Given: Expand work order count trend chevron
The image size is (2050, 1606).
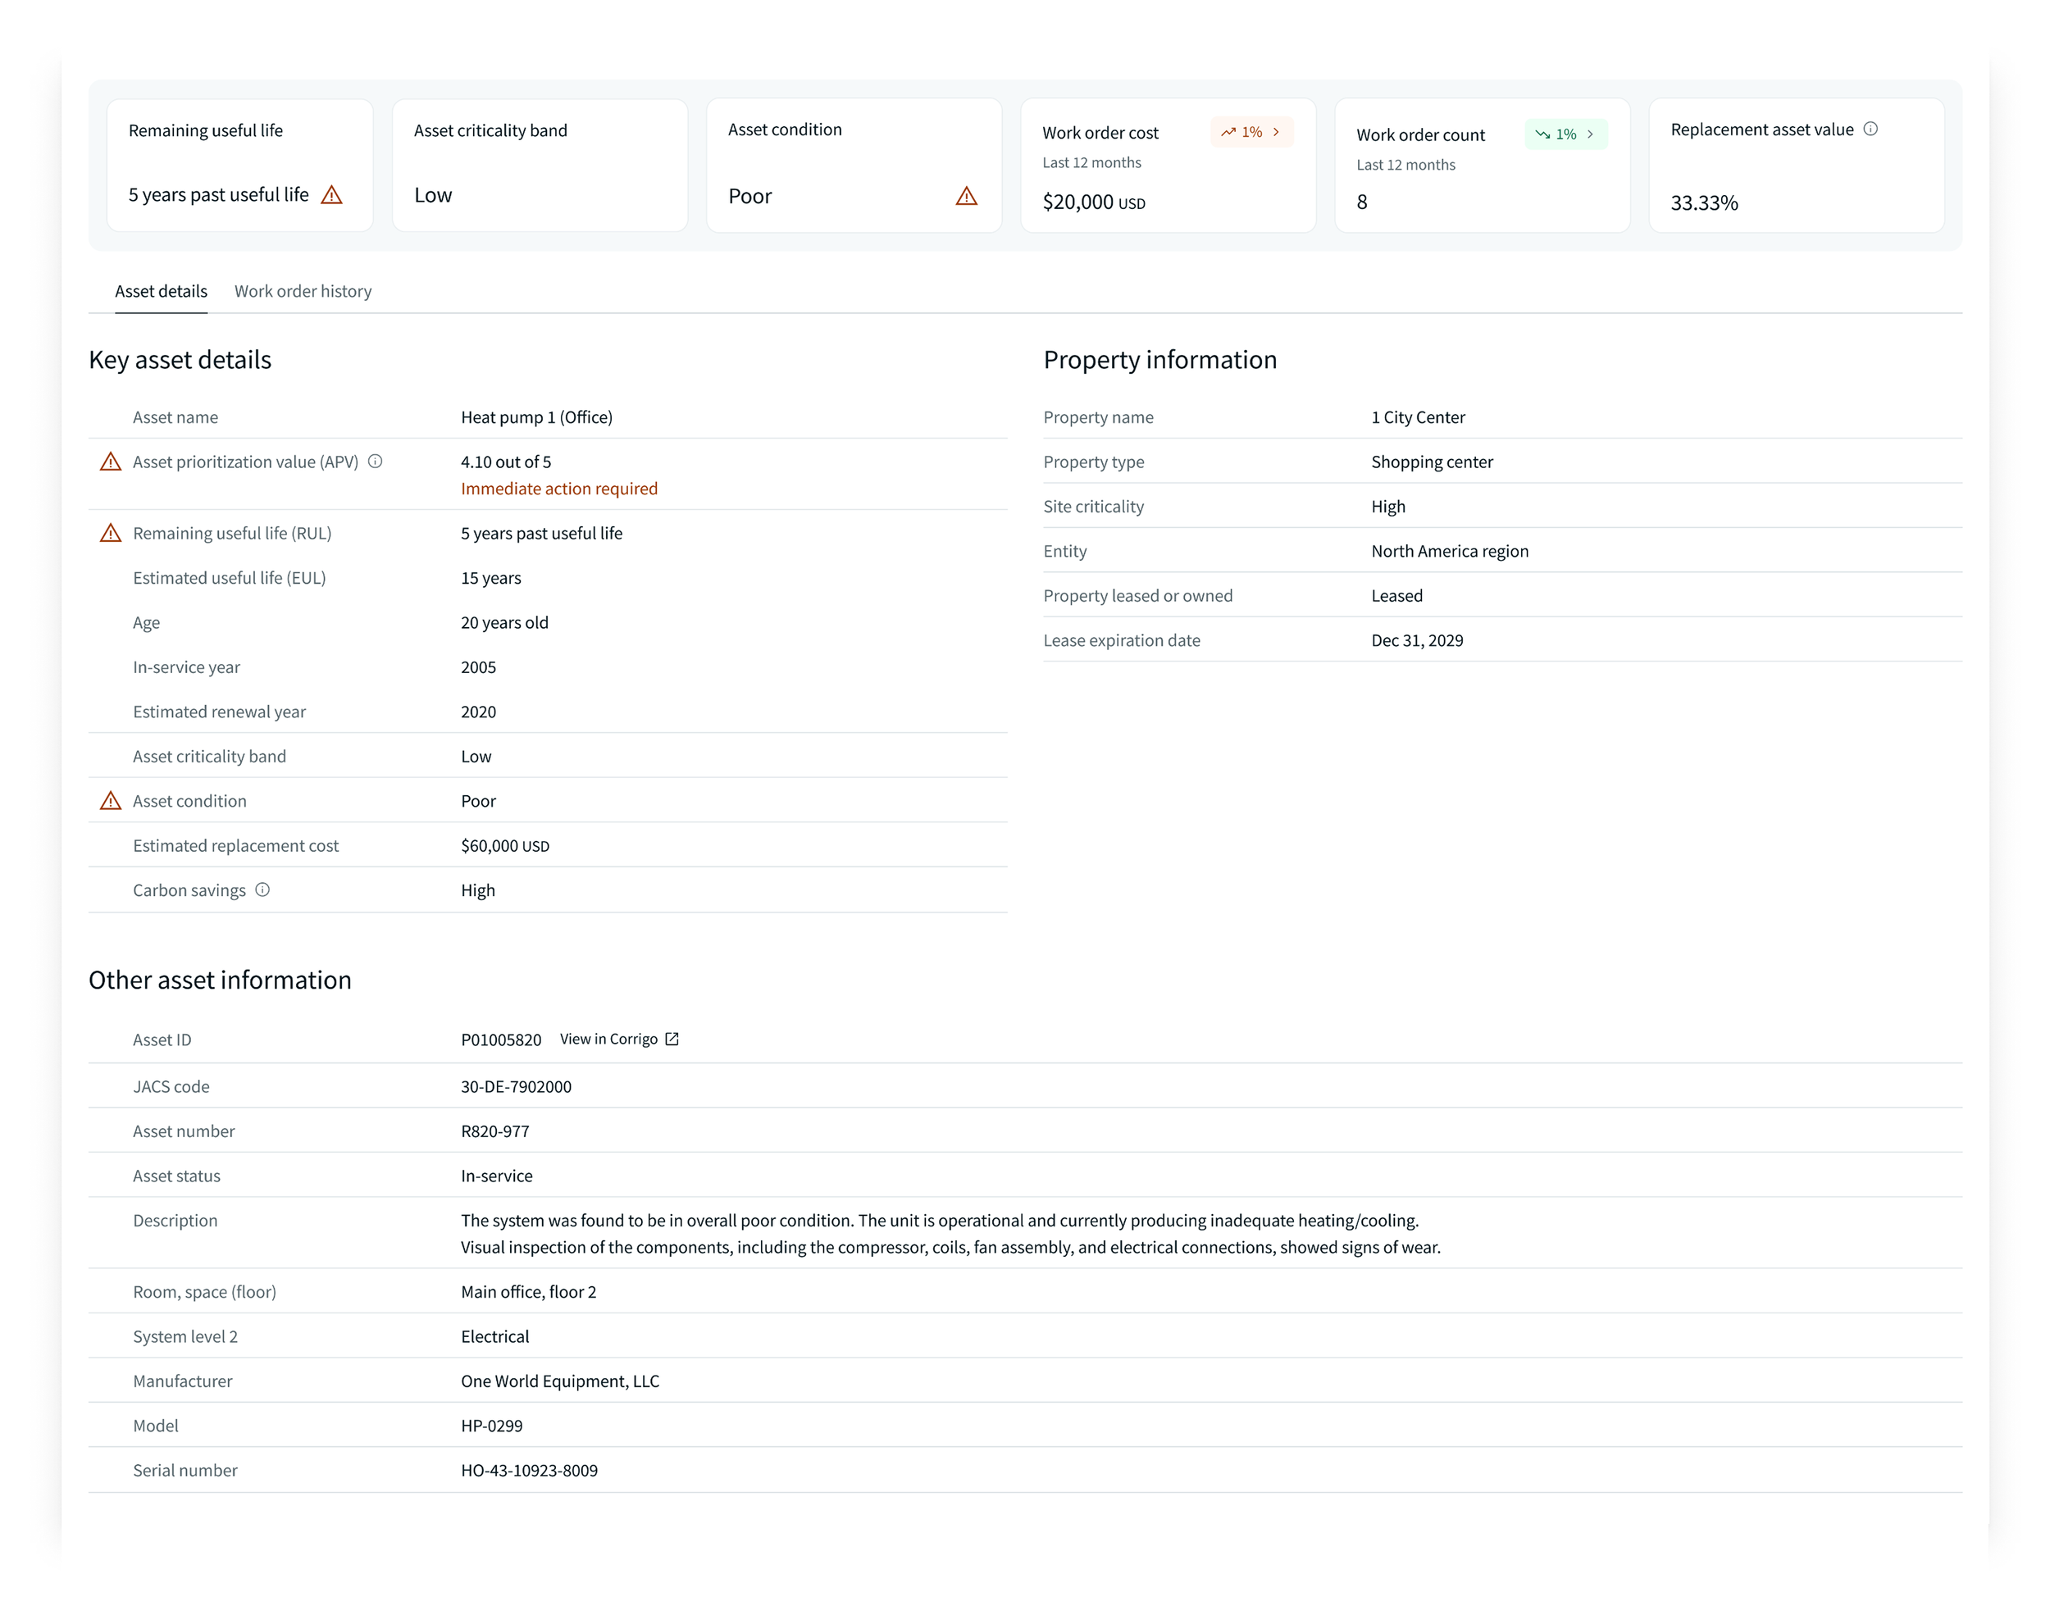Looking at the screenshot, I should pos(1591,134).
